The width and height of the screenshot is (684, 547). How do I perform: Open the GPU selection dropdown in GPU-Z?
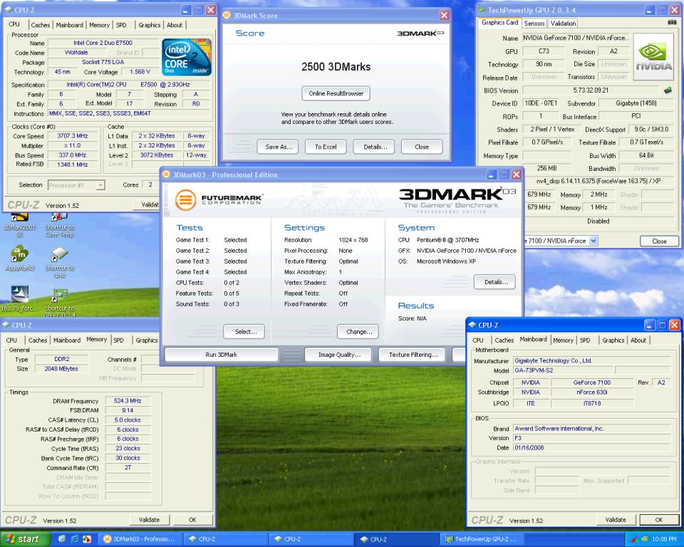pyautogui.click(x=594, y=241)
